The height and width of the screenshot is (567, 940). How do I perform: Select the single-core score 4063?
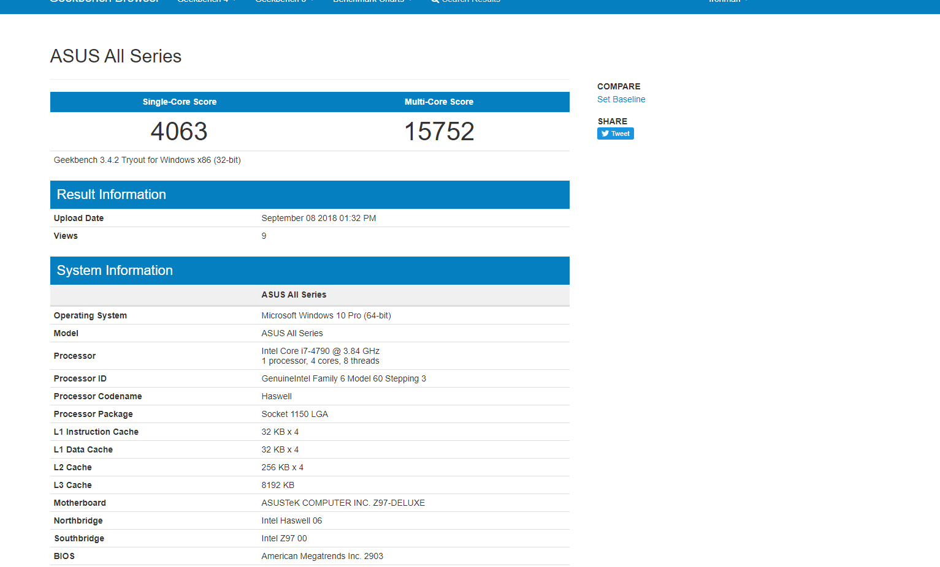coord(179,131)
